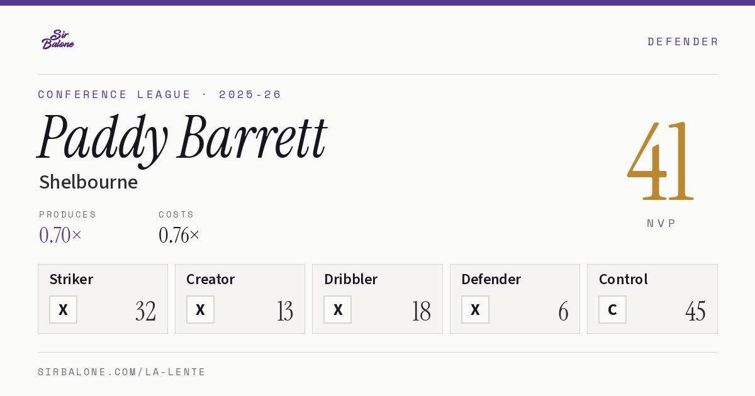Viewport: 755px width, 396px height.
Task: Click the Striker card title
Action: pyautogui.click(x=71, y=279)
